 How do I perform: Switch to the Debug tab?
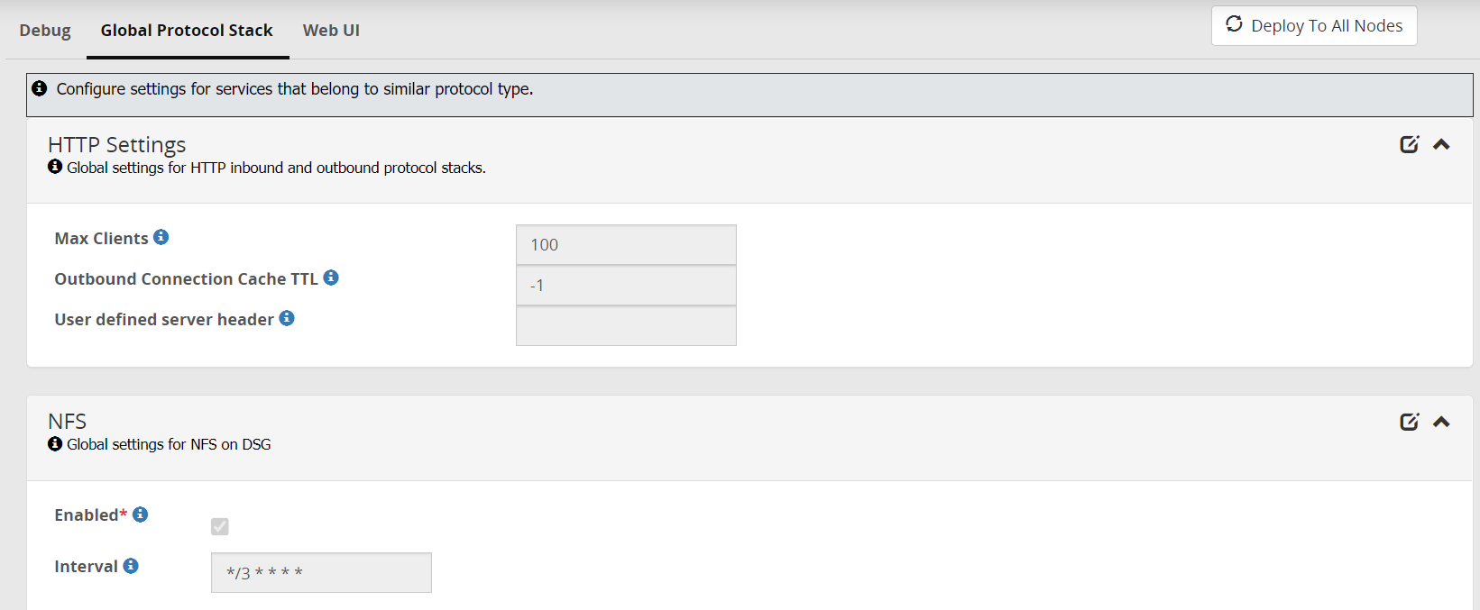(x=45, y=31)
